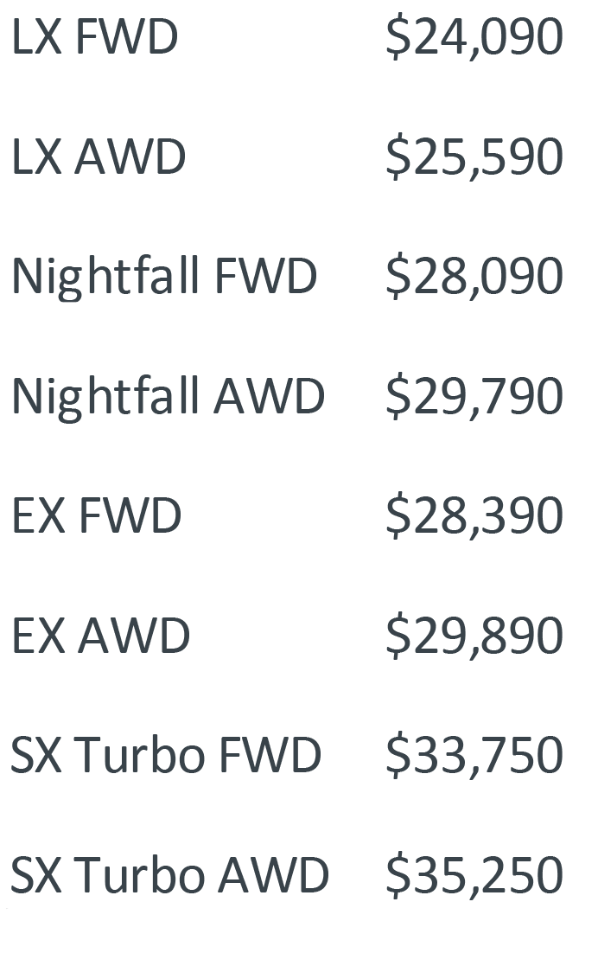The image size is (598, 953).
Task: Select the $29,890 price
Action: (x=474, y=636)
